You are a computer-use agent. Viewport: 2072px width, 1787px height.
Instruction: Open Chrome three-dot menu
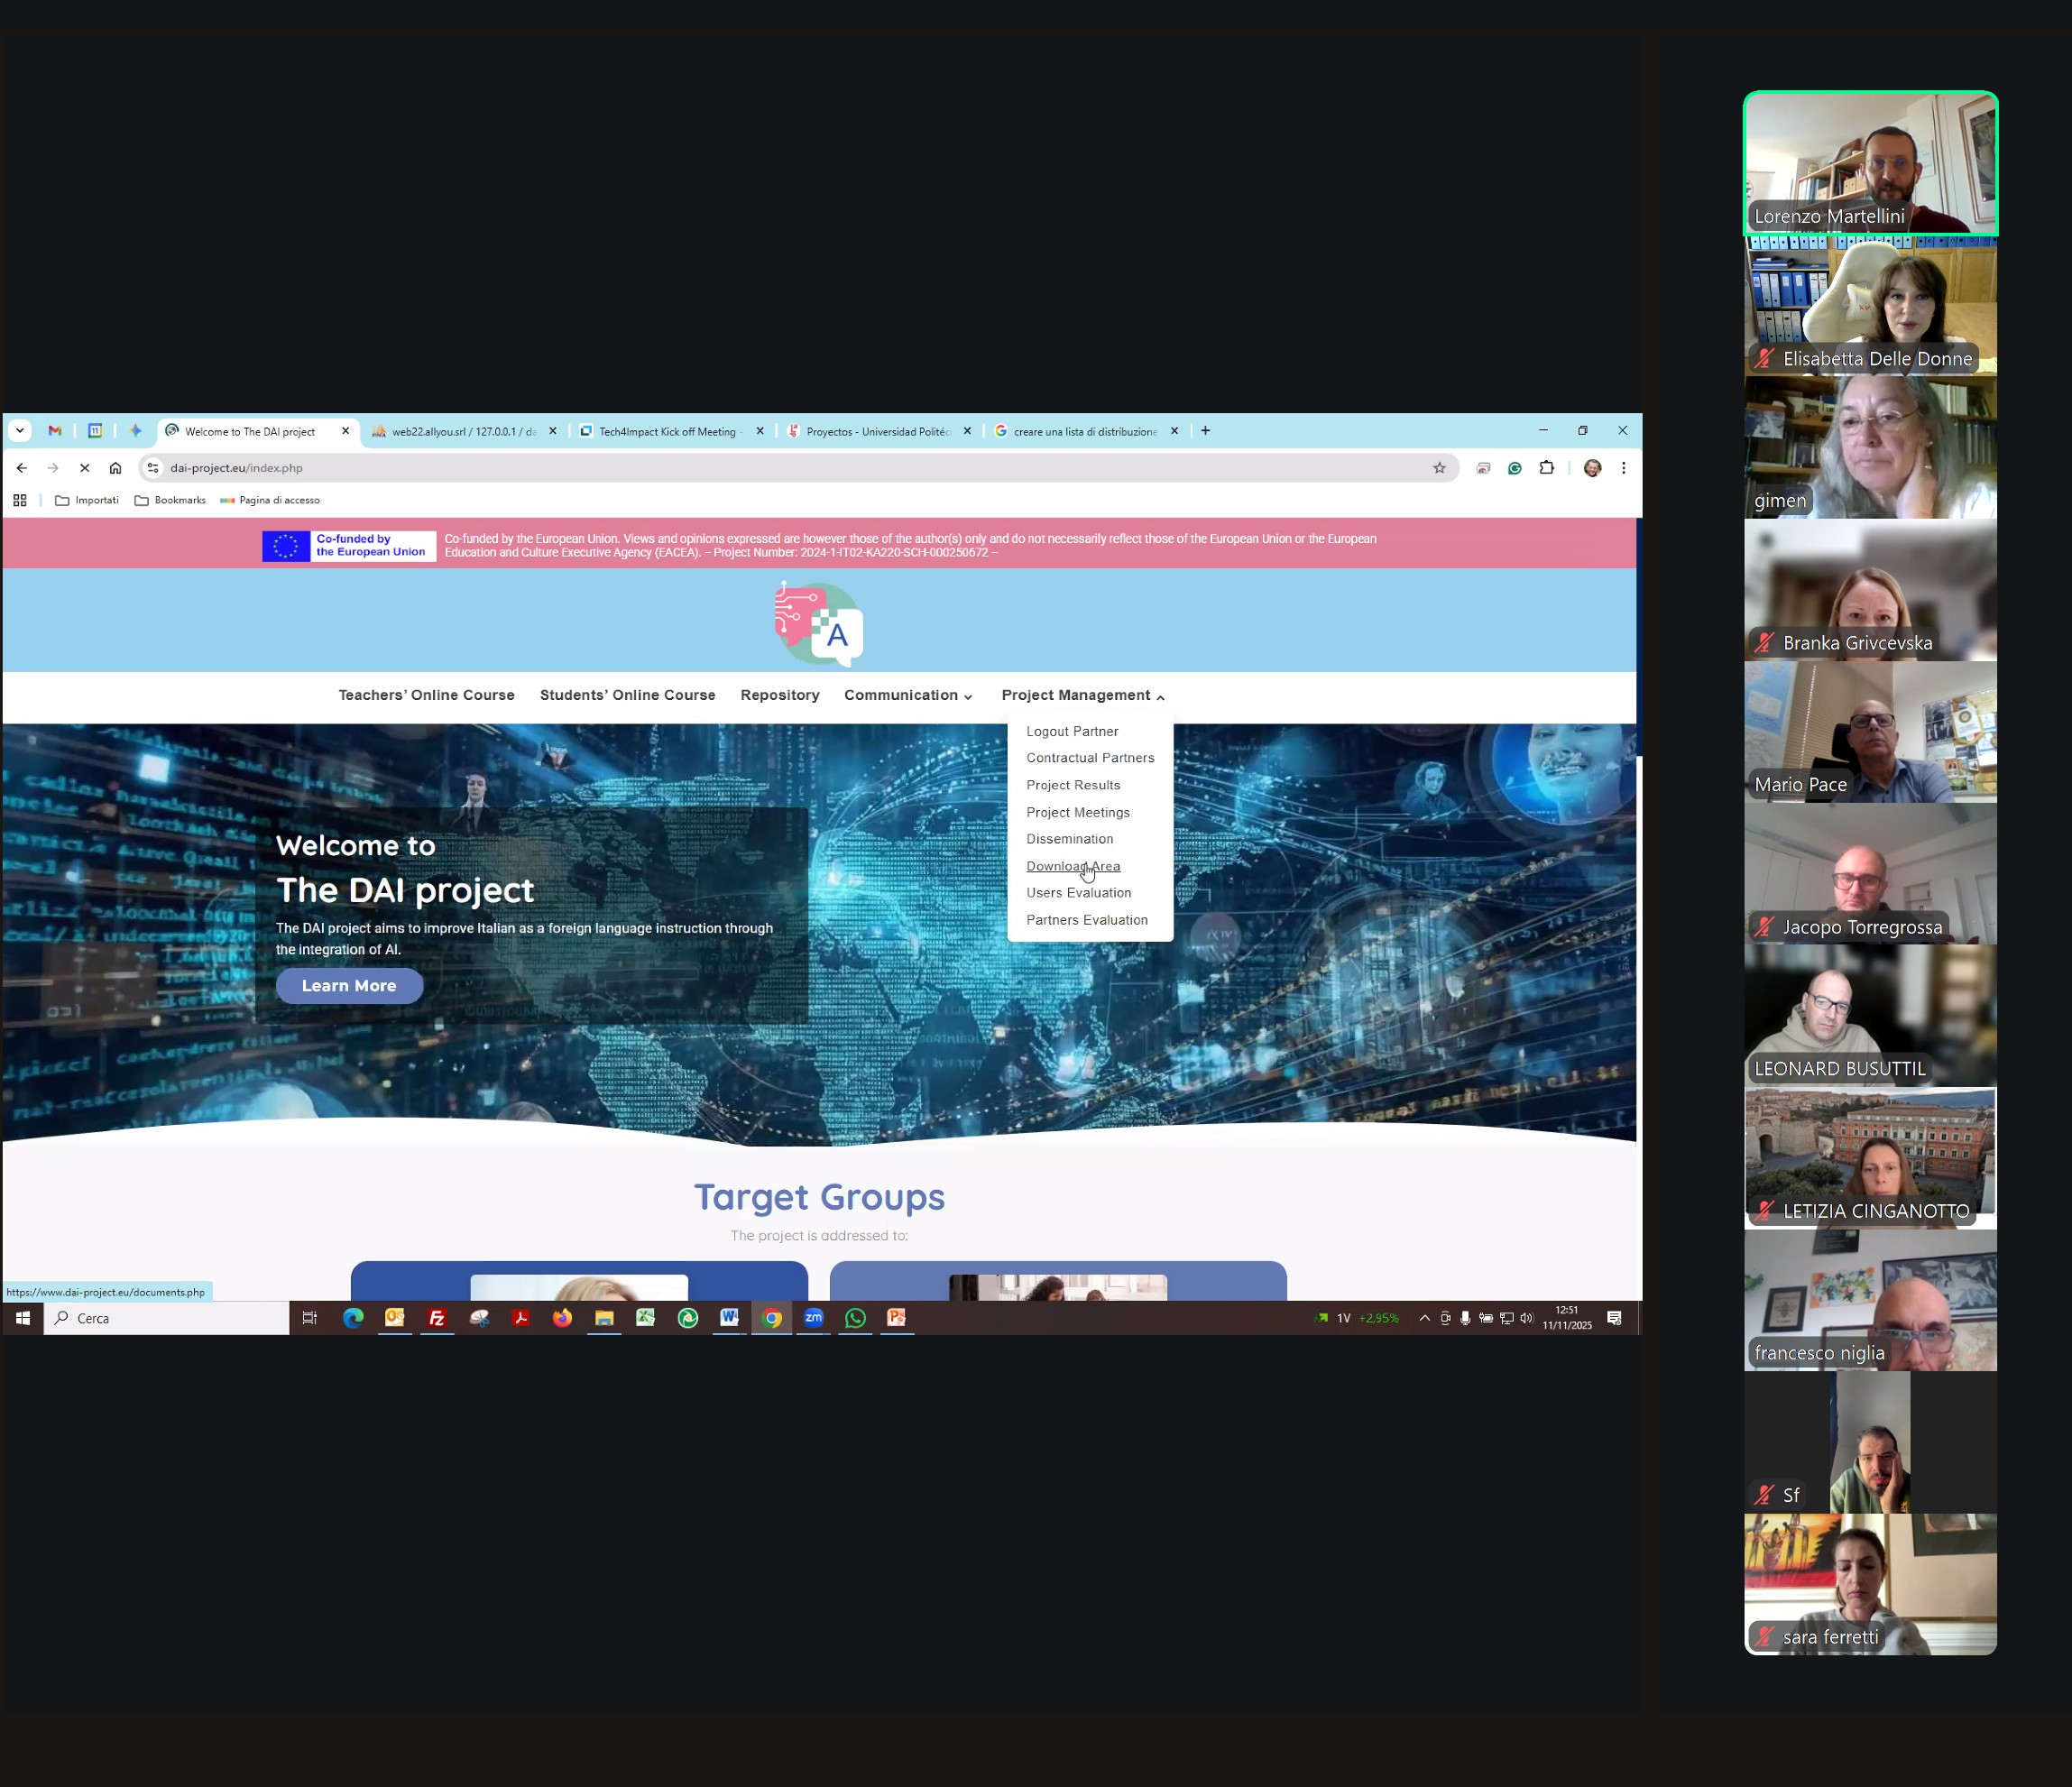point(1623,468)
